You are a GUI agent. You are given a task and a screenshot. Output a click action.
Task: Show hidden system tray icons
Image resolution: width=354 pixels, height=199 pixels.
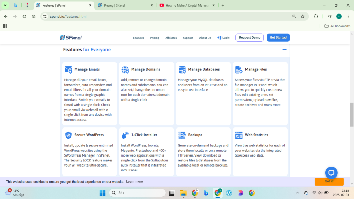click(x=297, y=193)
